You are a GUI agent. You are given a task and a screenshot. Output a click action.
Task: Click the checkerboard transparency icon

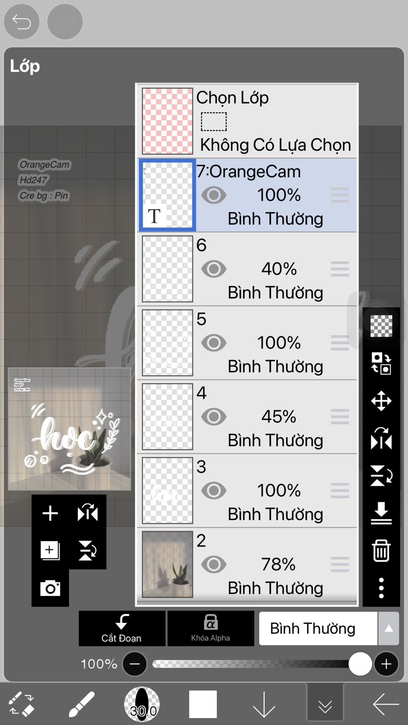[x=381, y=326]
